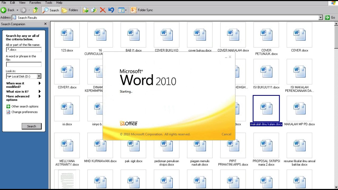Select piagam menulis naskah.docx icon
The width and height of the screenshot is (338, 190).
click(200, 146)
